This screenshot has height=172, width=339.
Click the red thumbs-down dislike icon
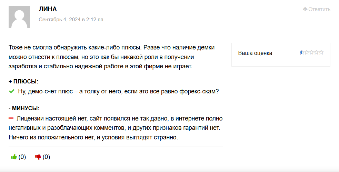tap(38, 157)
